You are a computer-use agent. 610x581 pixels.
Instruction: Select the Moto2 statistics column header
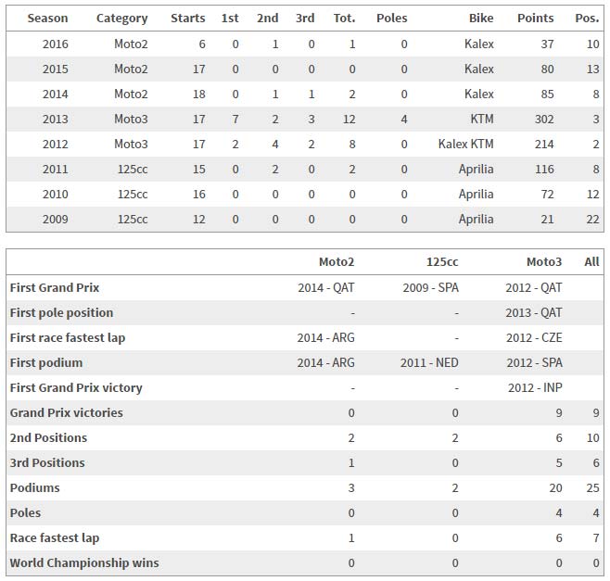click(x=337, y=261)
